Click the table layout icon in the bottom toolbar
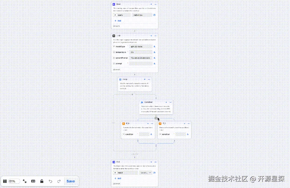Image resolution: width=290 pixels, height=188 pixels. click(x=33, y=181)
